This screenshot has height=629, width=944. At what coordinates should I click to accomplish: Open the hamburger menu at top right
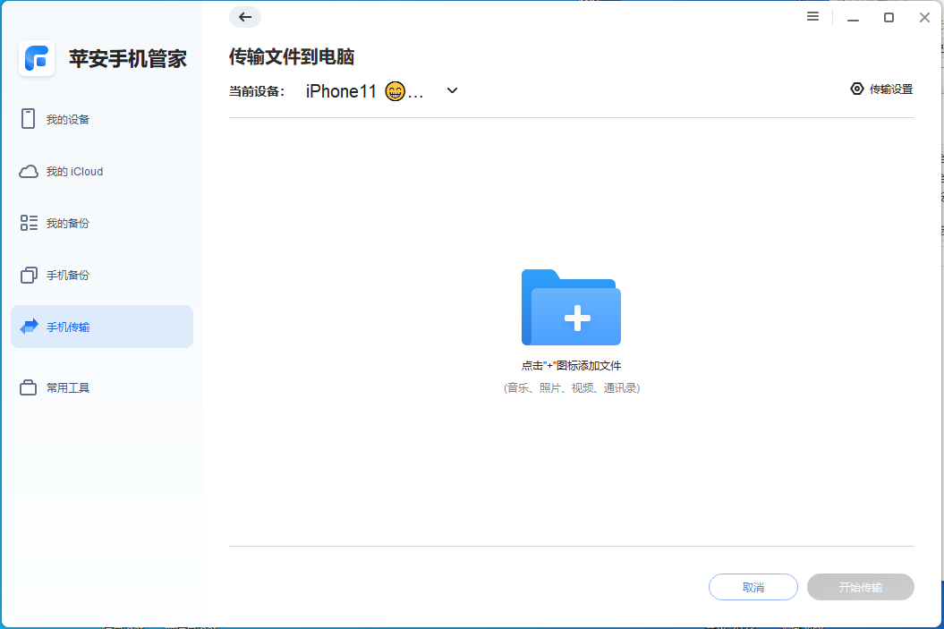pos(812,16)
